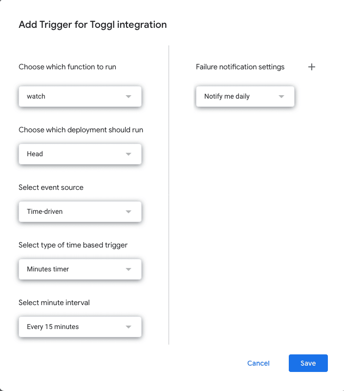Click the Select minute interval label
Screen dimensions: 344x391
click(54, 303)
